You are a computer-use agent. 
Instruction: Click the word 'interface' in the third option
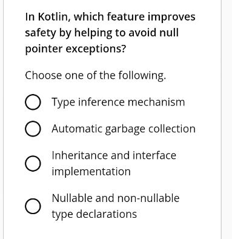coord(154,155)
